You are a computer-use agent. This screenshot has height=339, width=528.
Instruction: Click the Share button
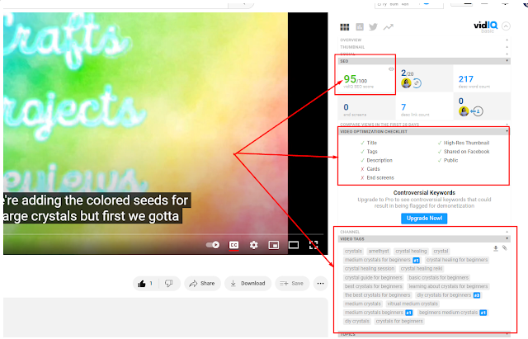click(202, 284)
